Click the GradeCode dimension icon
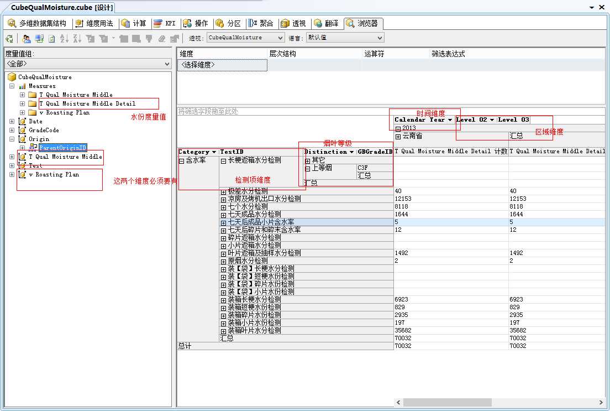This screenshot has height=411, width=610. coord(22,130)
